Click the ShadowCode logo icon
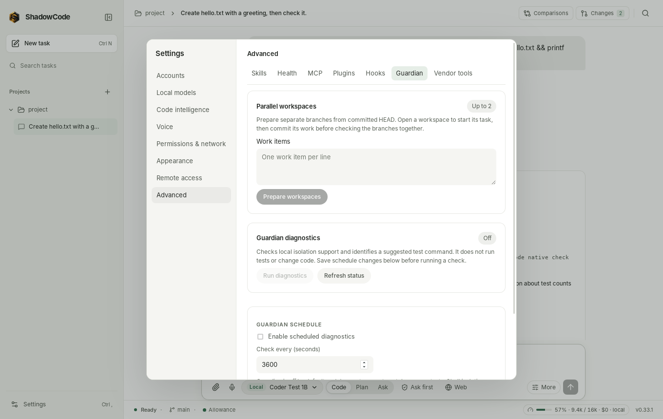Image resolution: width=663 pixels, height=419 pixels. point(15,18)
